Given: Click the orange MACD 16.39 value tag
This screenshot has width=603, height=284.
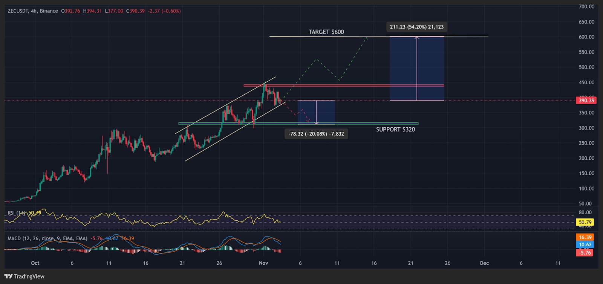Looking at the screenshot, I should [585, 237].
